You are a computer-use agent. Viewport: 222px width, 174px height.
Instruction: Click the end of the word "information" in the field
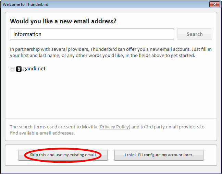(x=41, y=34)
